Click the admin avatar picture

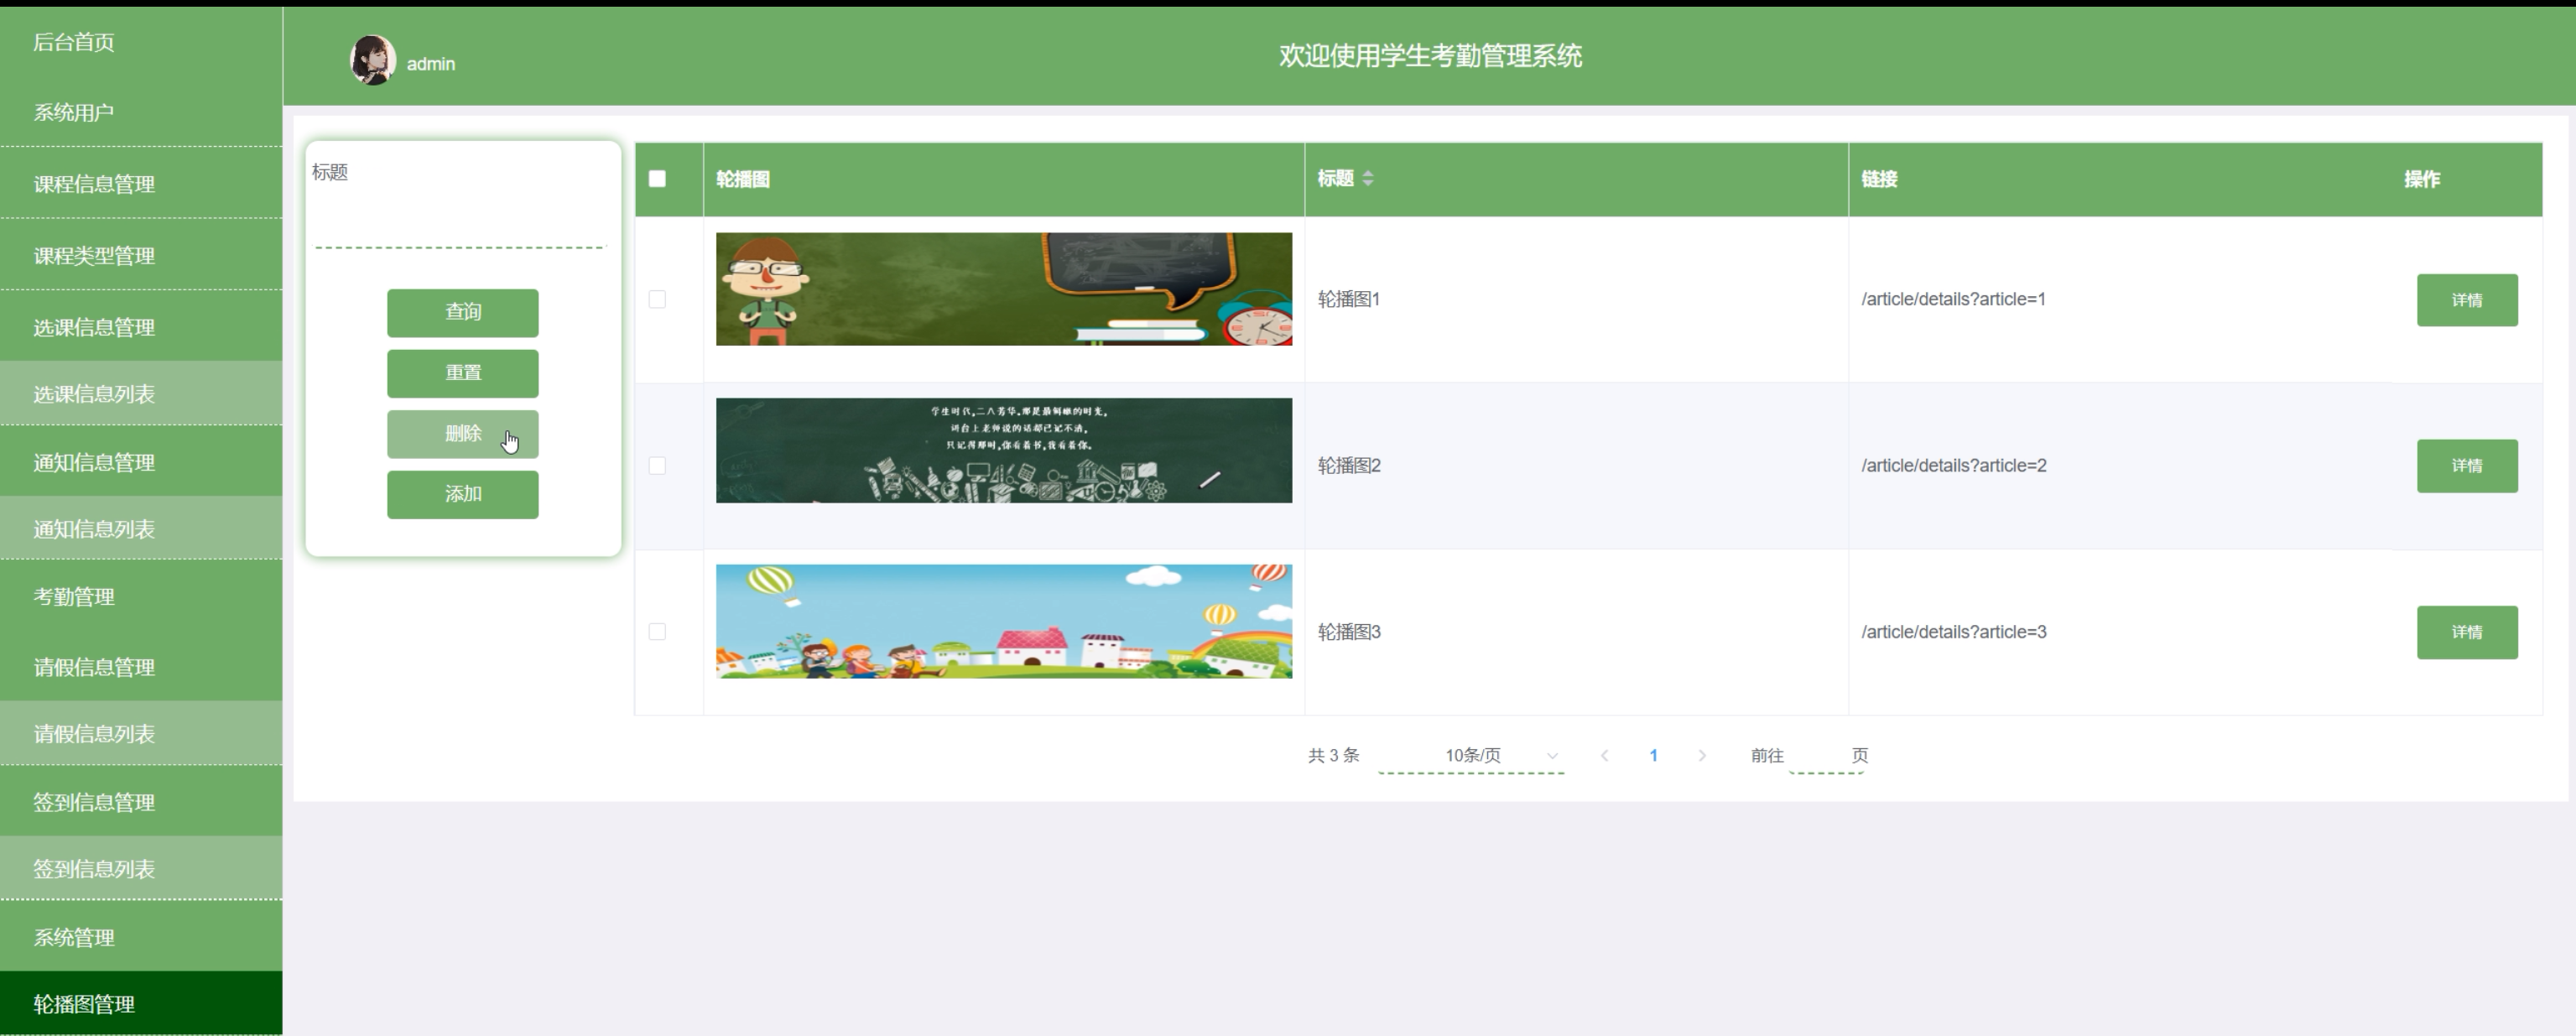click(372, 61)
